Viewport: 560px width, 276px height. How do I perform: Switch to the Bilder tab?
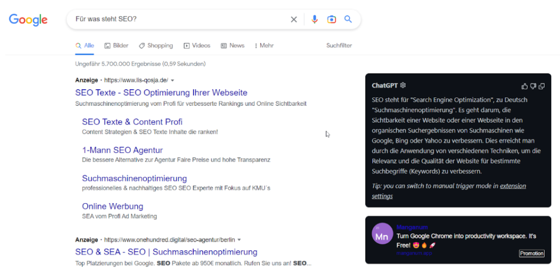pos(116,46)
